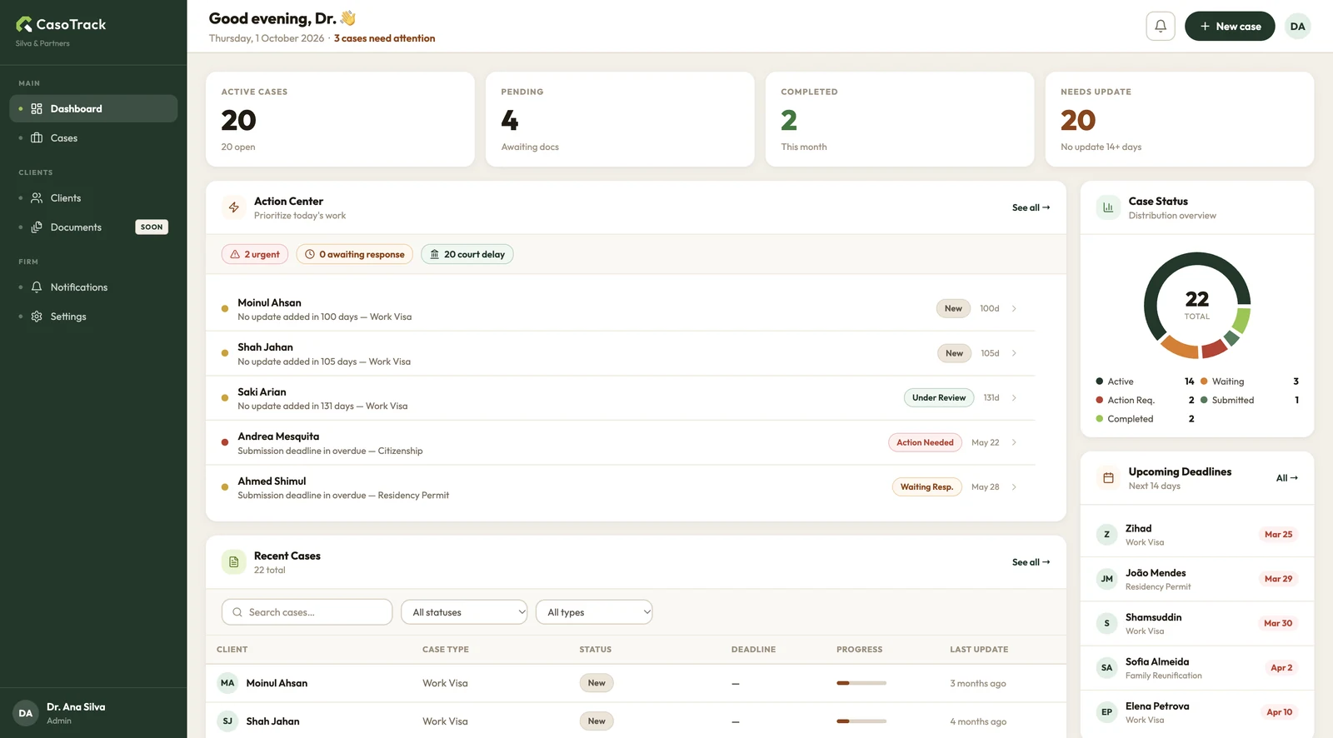Go to Dashboard in sidebar
The image size is (1333, 738).
click(x=93, y=108)
